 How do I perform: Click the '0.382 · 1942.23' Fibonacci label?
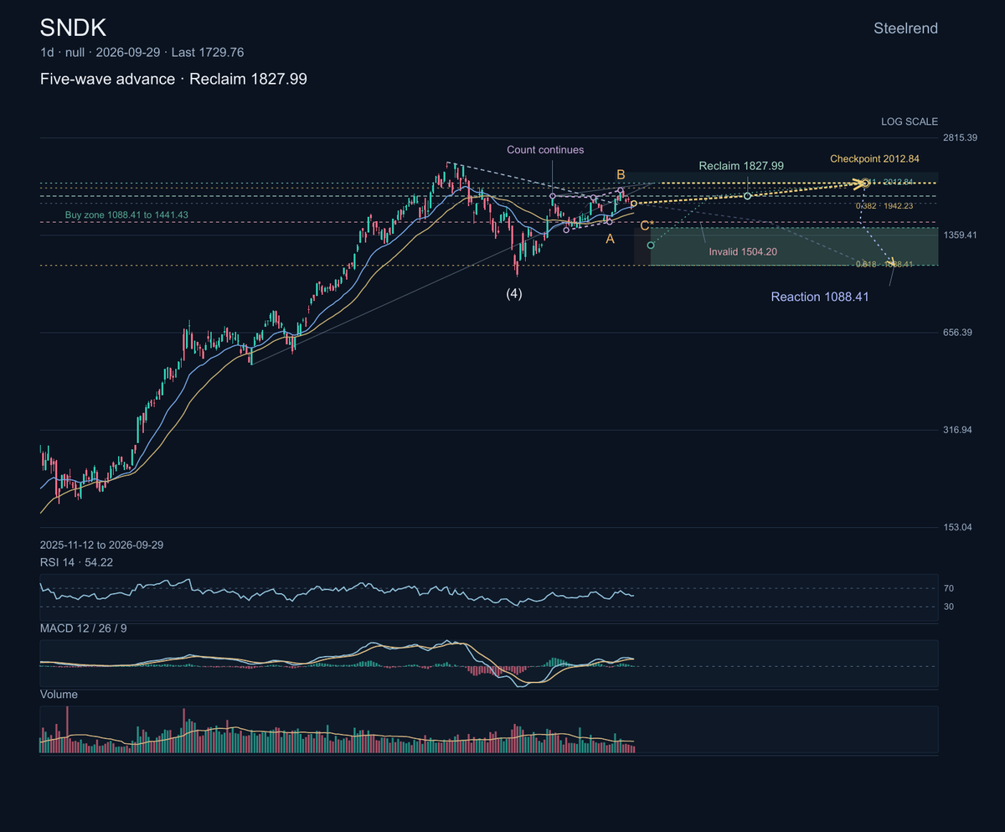click(884, 205)
